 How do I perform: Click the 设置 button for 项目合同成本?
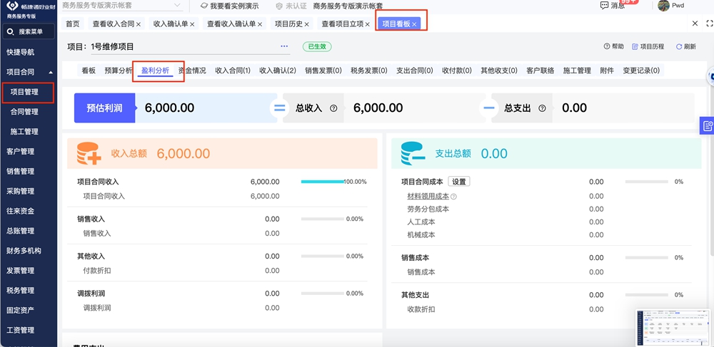[x=458, y=182]
